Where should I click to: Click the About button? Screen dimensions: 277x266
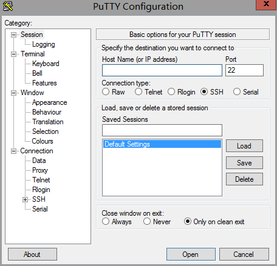(32, 254)
